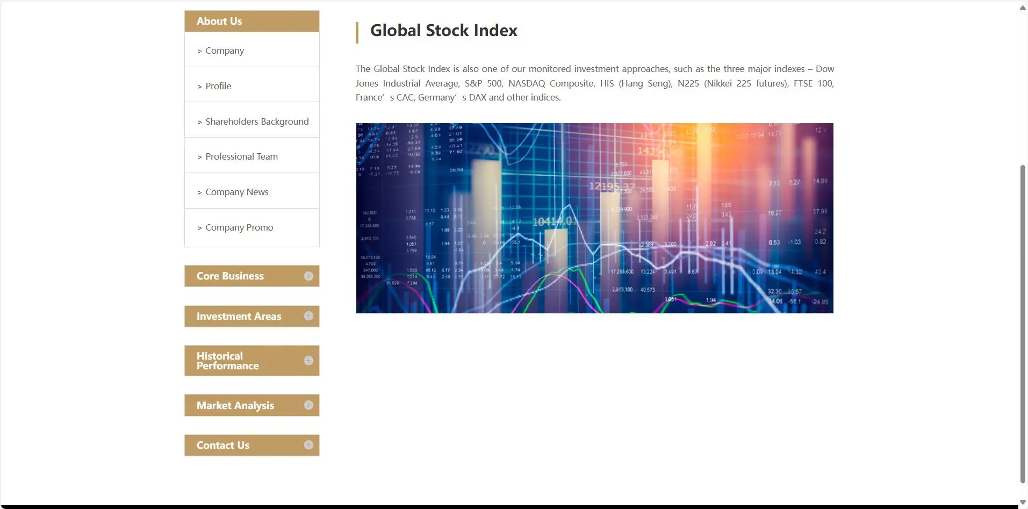Expand Historical Performance with plus icon
This screenshot has height=509, width=1028.
(x=308, y=361)
